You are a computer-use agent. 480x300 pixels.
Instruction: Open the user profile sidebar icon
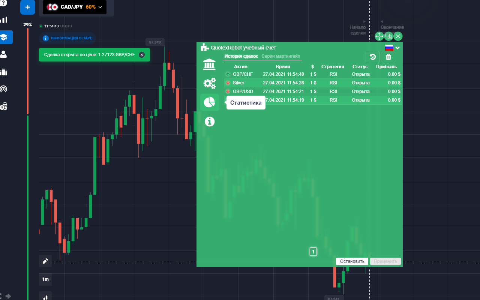pos(4,54)
